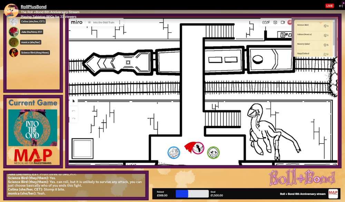Select the red-caped character token
This screenshot has width=345, height=202.
point(195,148)
